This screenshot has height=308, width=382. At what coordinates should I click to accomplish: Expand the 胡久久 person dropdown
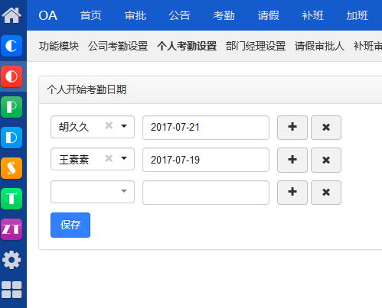(x=124, y=126)
